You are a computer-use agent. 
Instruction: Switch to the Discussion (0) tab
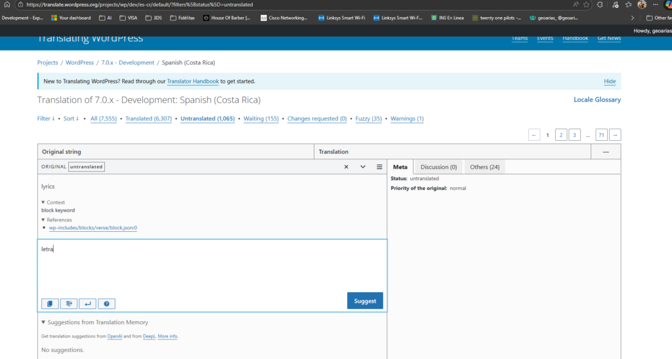pos(438,167)
